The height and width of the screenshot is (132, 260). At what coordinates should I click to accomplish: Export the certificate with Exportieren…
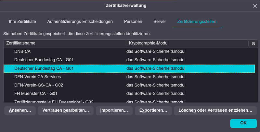tap(153, 110)
